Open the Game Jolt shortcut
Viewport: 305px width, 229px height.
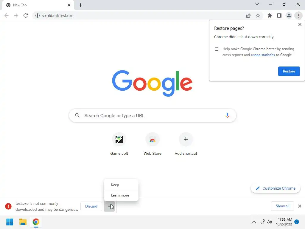coord(119,144)
